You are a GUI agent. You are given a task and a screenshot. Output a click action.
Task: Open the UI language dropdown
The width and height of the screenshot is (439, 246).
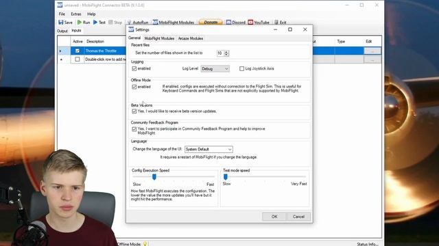[209, 150]
